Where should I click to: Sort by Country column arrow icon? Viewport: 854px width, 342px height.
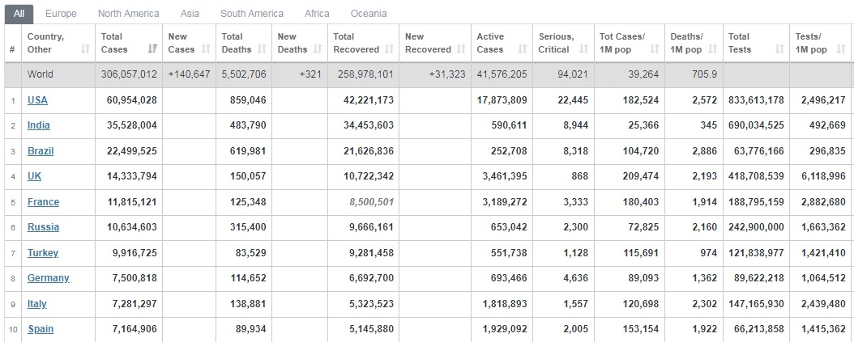tap(85, 49)
